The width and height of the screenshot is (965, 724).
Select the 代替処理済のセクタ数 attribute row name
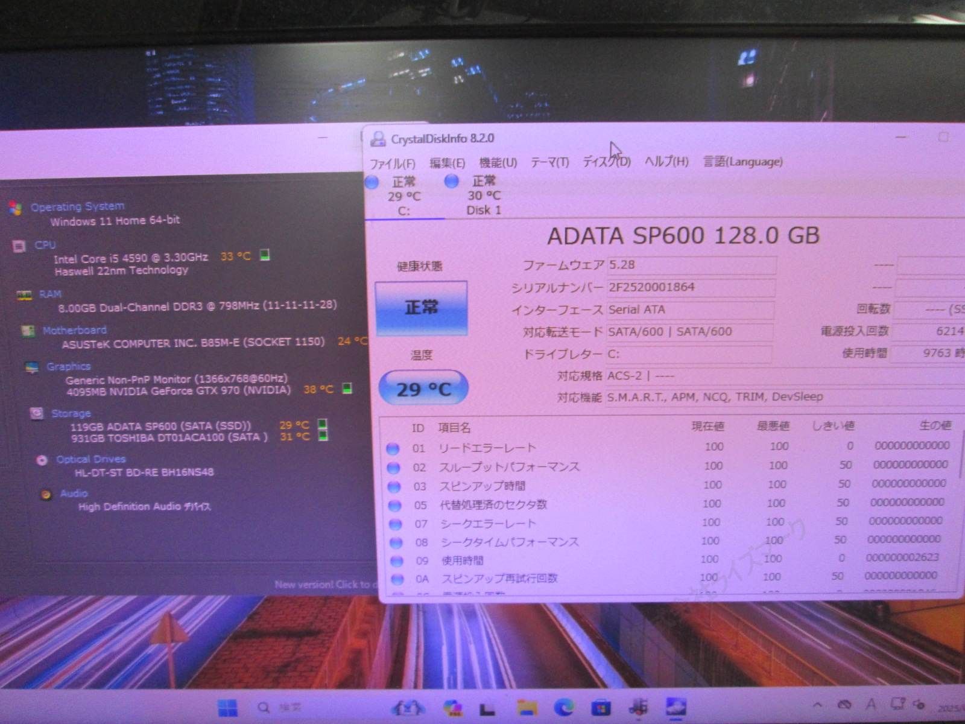click(x=493, y=504)
